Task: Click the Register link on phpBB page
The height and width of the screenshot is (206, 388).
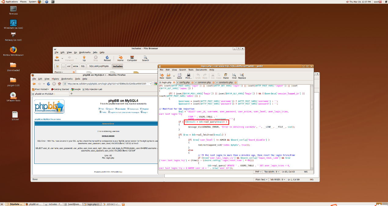Action: point(145,109)
